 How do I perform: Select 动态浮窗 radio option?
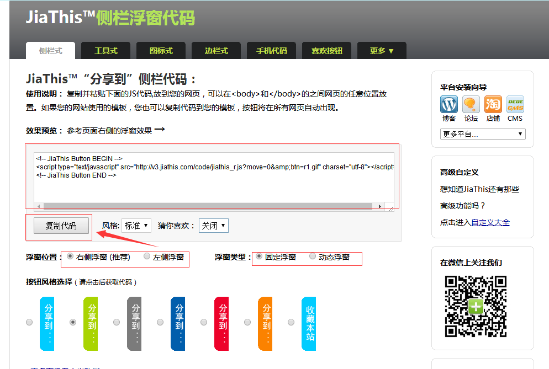[x=313, y=256]
